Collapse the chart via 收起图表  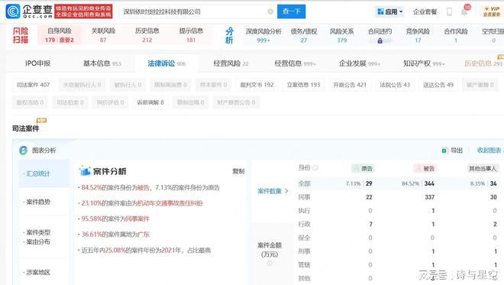[x=489, y=151]
